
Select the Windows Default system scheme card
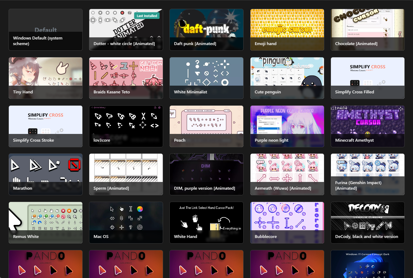45,30
